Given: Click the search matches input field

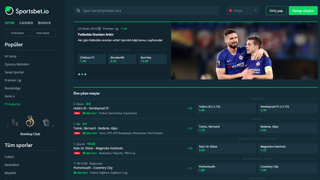Looking at the screenshot, I should coord(146,10).
